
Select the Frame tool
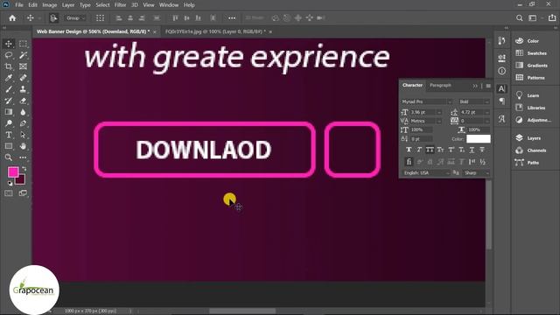(x=23, y=66)
